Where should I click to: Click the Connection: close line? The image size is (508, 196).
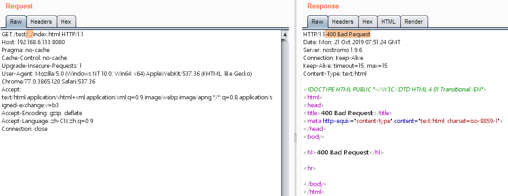coord(25,129)
